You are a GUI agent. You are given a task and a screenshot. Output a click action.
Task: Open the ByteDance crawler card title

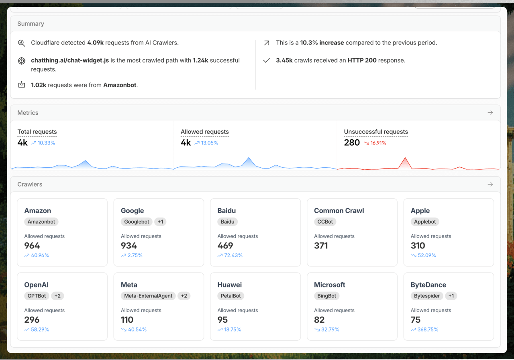(428, 285)
